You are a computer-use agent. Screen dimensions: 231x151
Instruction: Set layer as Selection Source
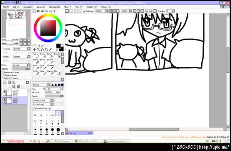point(3,78)
